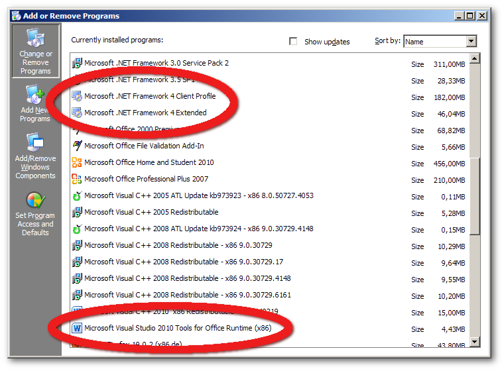Image resolution: width=504 pixels, height=371 pixels.
Task: Click icon of Visual C++ 2005 ATL Update kb973923
Action: [77, 195]
